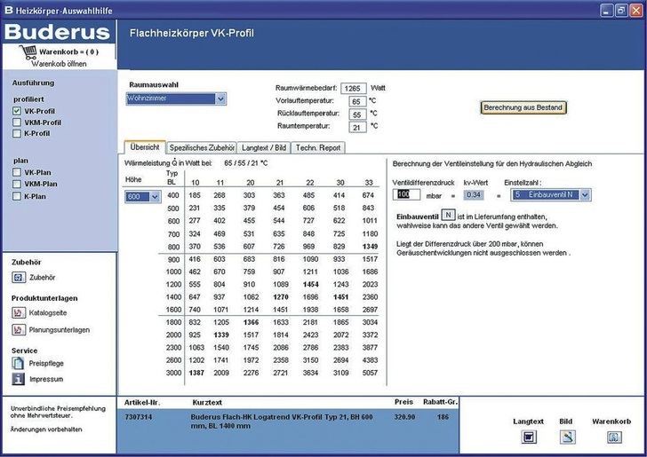Click the Warenkorb öffnen link
Image resolution: width=647 pixels, height=457 pixels.
pos(59,64)
